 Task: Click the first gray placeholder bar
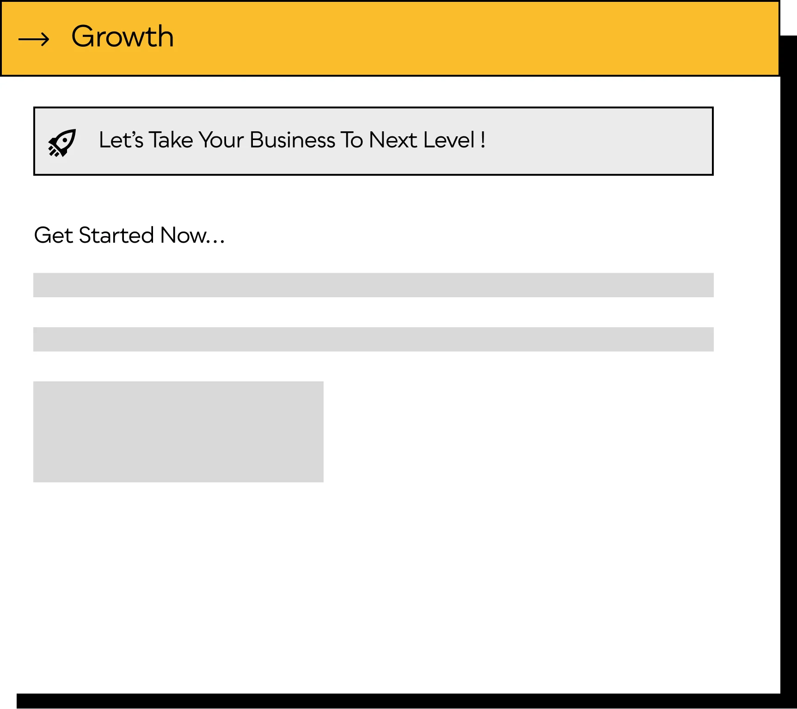[x=373, y=285]
